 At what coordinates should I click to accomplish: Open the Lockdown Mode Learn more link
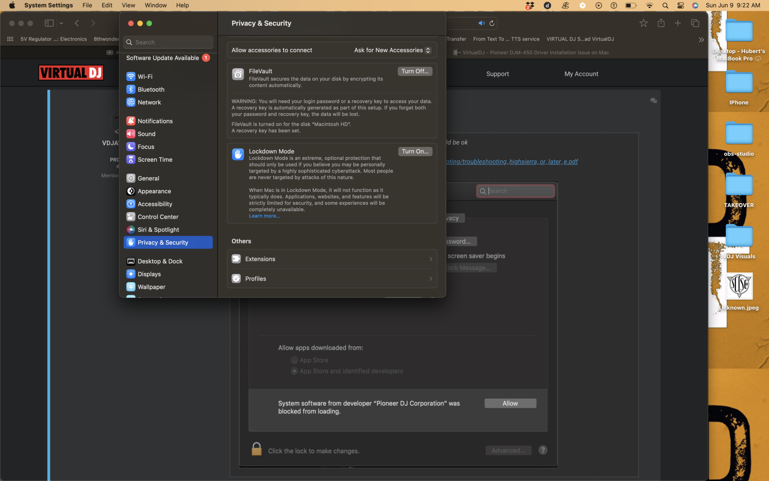(x=264, y=216)
